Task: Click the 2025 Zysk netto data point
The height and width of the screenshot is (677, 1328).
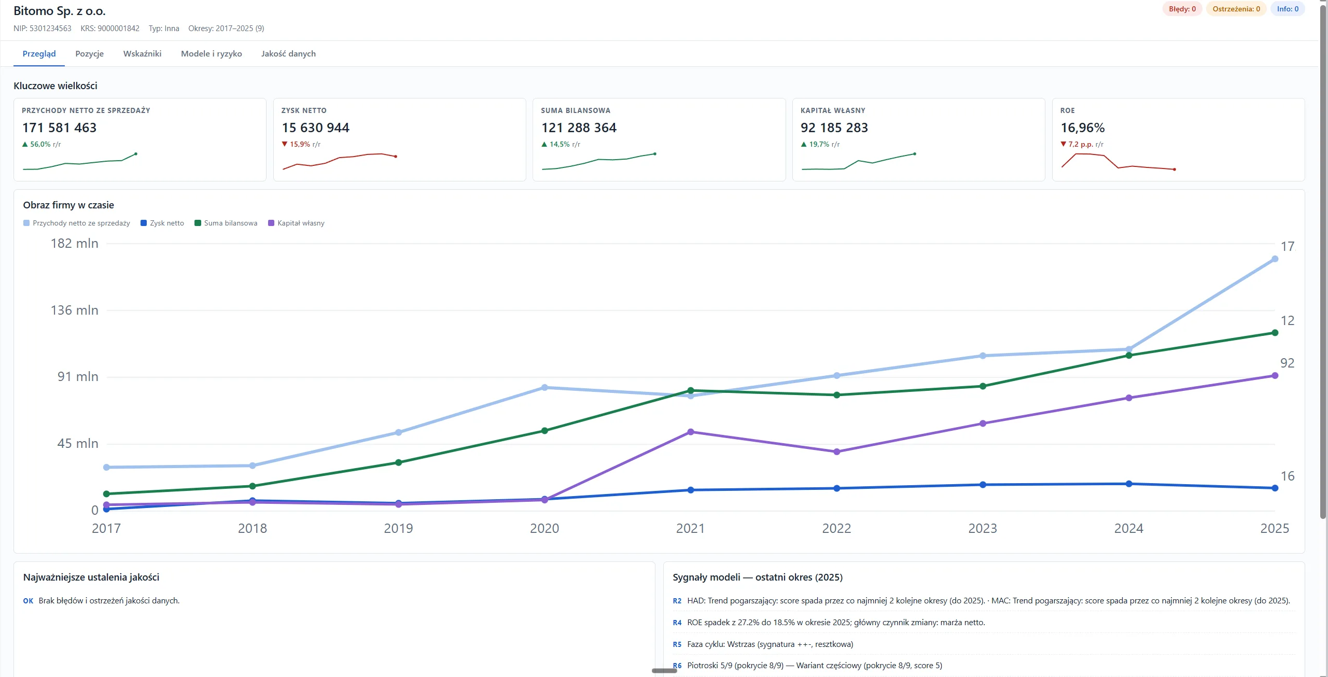Action: coord(1275,488)
